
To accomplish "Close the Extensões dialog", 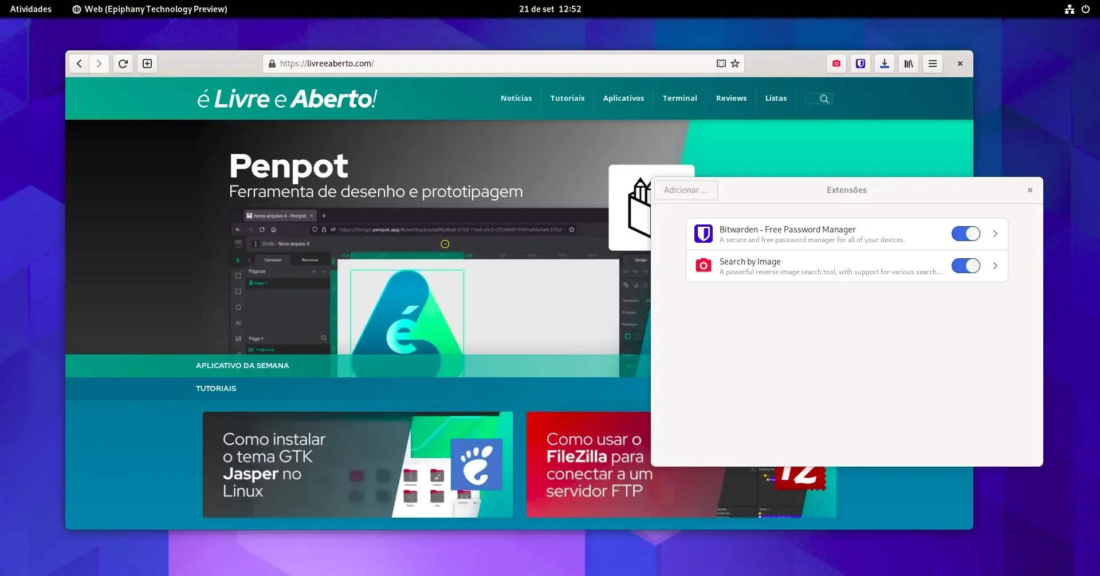I will [x=1030, y=190].
